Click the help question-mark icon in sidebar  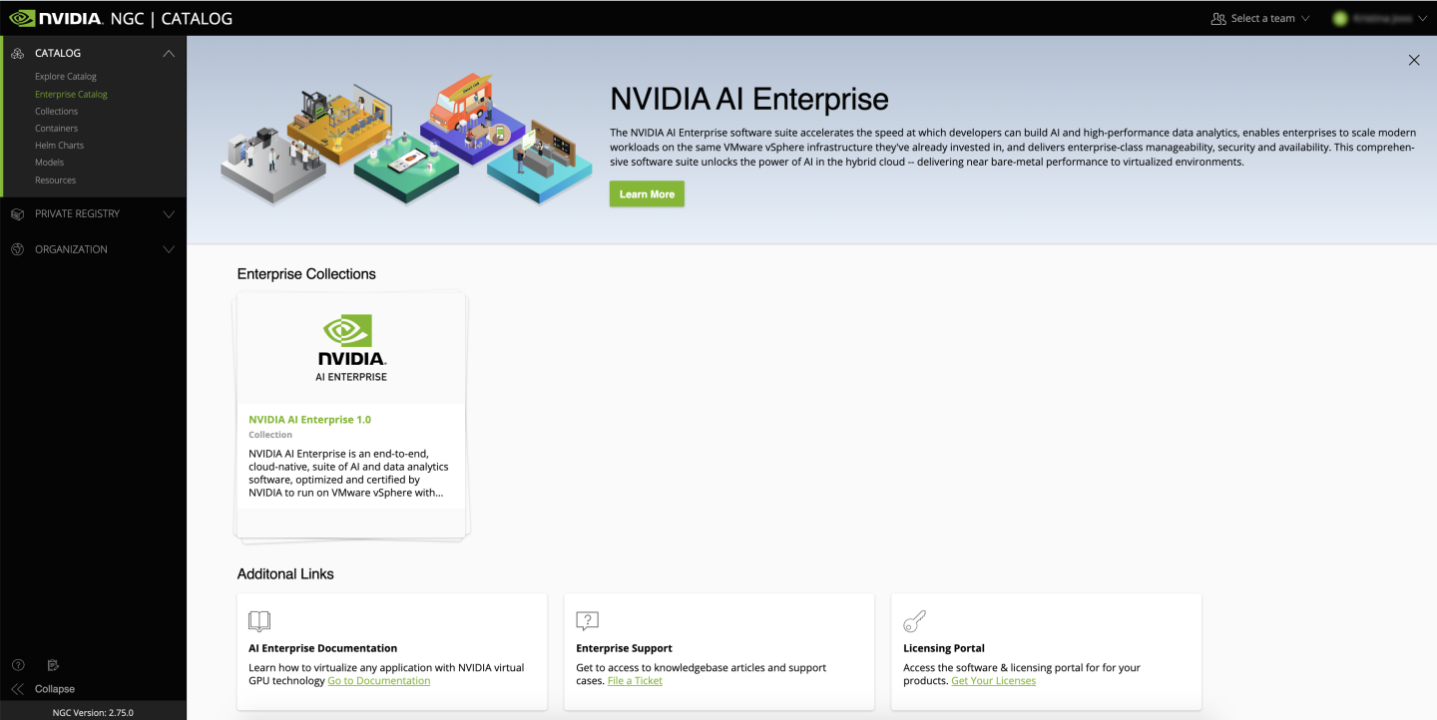click(17, 665)
